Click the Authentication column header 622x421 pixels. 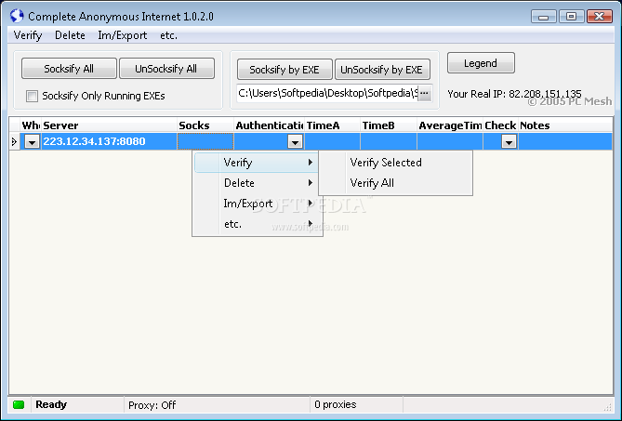[x=270, y=125]
